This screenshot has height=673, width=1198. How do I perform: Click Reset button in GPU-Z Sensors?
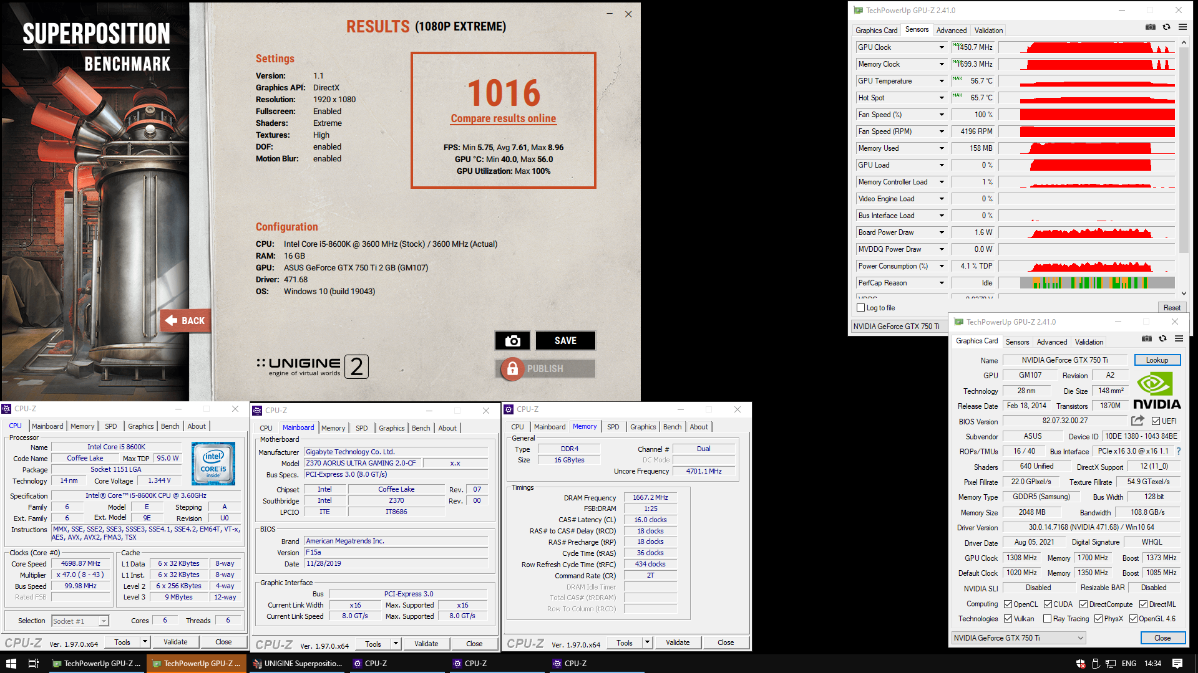pyautogui.click(x=1171, y=308)
